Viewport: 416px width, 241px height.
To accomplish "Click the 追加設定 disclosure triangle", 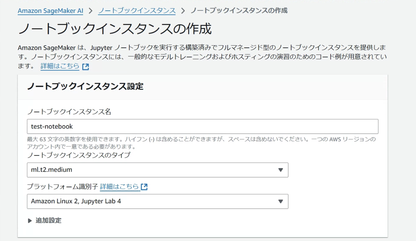I will 30,221.
